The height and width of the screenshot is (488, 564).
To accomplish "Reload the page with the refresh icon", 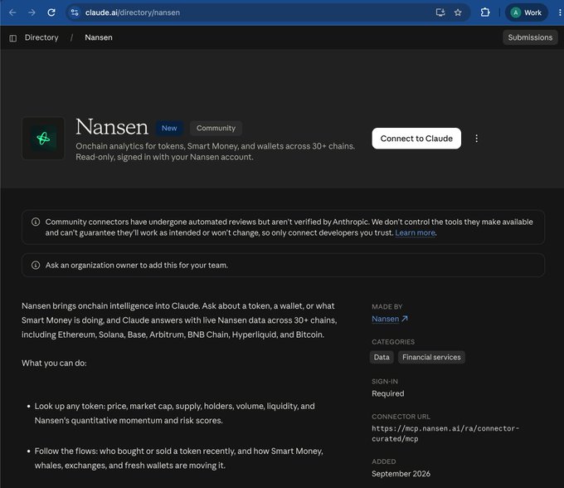I will click(x=51, y=12).
